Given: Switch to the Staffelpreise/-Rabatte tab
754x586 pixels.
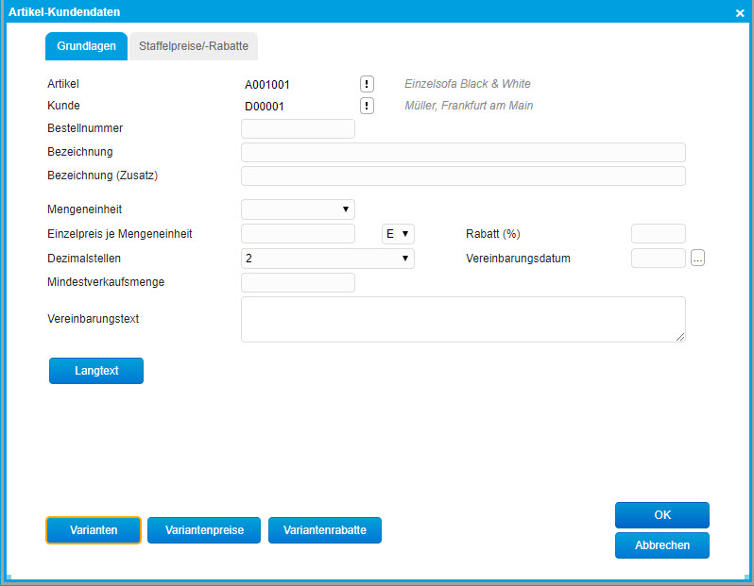Looking at the screenshot, I should (193, 46).
